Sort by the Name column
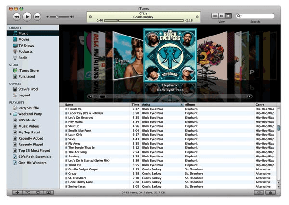Screen dimensions: 289x205 [x=97, y=105]
